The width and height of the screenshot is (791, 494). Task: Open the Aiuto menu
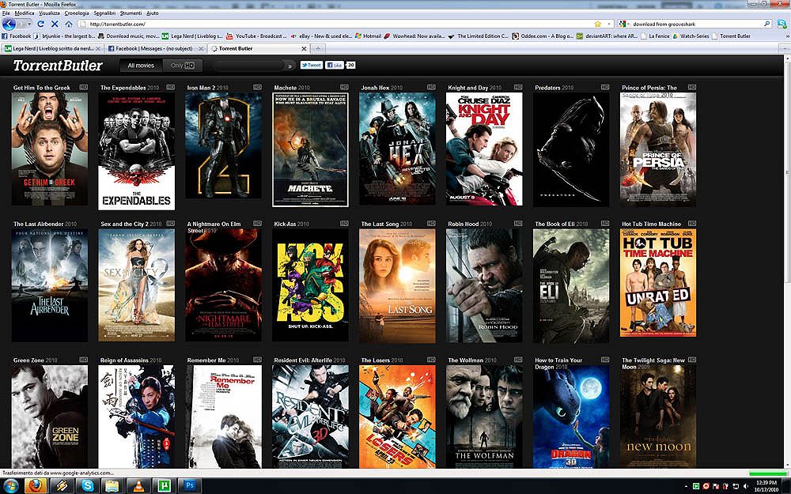point(152,13)
